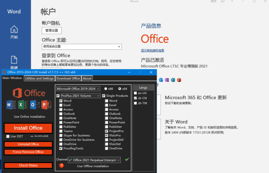Click the Use Online Installation text
This screenshot has width=269, height=173.
[x=30, y=117]
